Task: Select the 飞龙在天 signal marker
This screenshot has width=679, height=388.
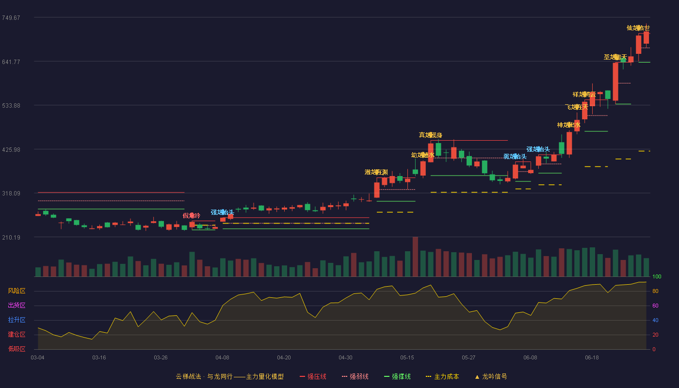Action: [x=577, y=107]
